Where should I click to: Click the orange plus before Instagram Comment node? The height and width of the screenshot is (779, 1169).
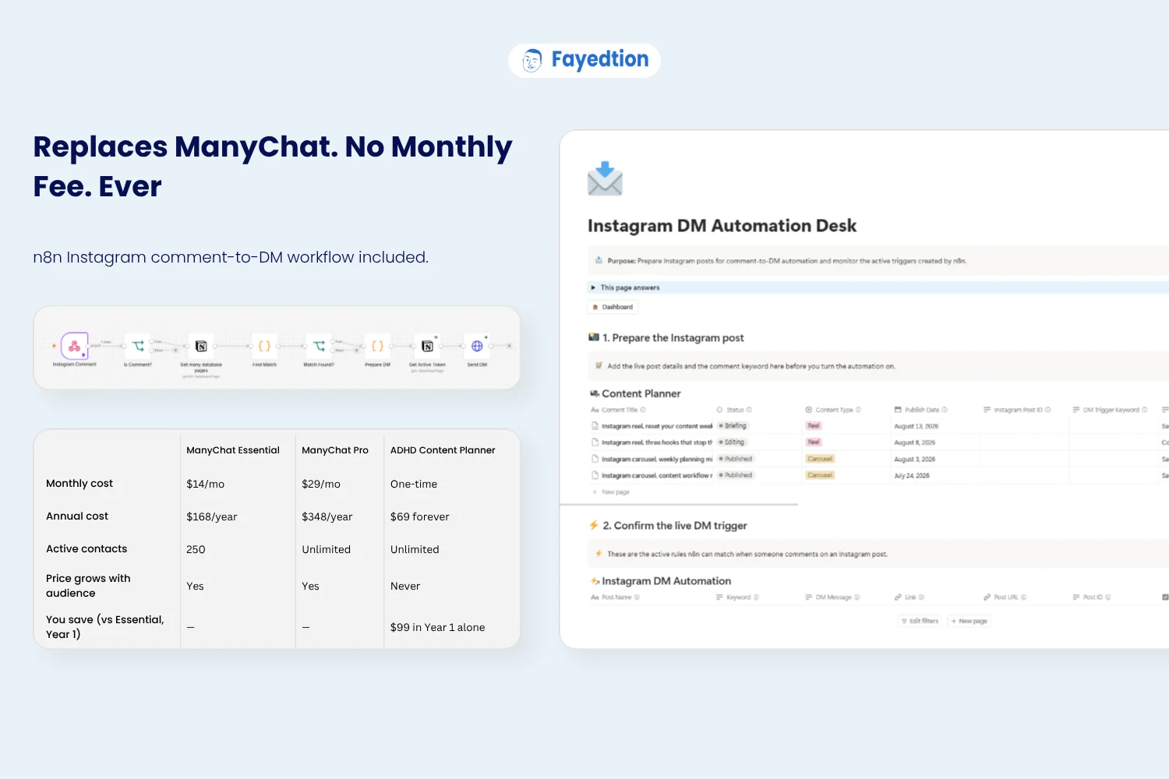(54, 346)
